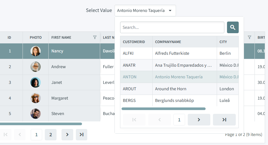The height and width of the screenshot is (145, 268).
Task: Open the First Name column filter icon
Action: (x=95, y=37)
